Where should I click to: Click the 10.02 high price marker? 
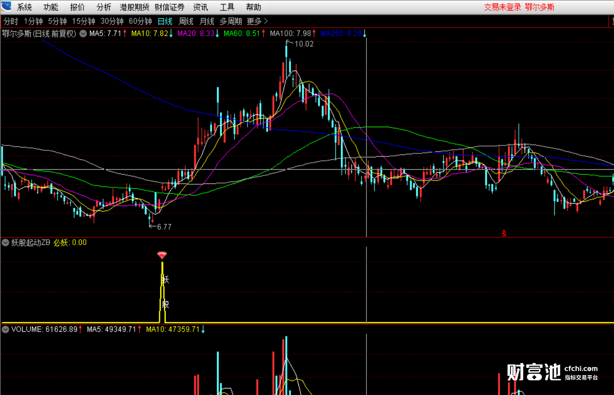click(304, 44)
